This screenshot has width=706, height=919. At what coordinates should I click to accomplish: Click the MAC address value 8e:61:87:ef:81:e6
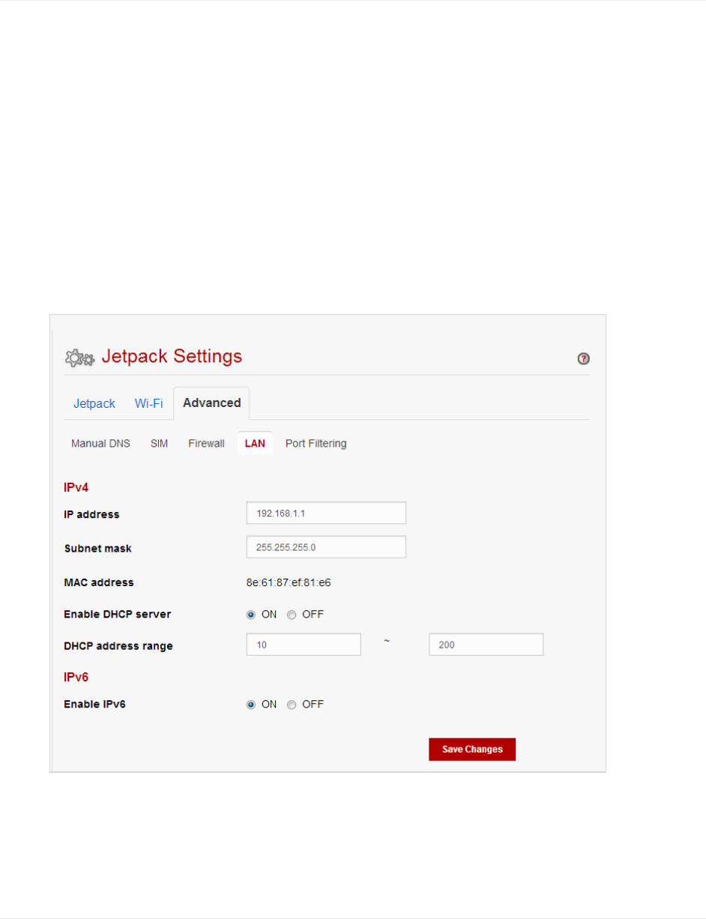[x=289, y=582]
